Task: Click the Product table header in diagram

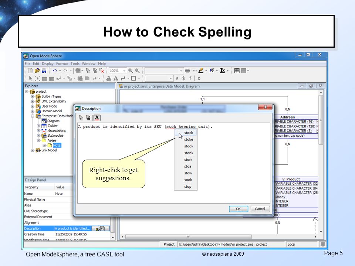Action: [293, 179]
